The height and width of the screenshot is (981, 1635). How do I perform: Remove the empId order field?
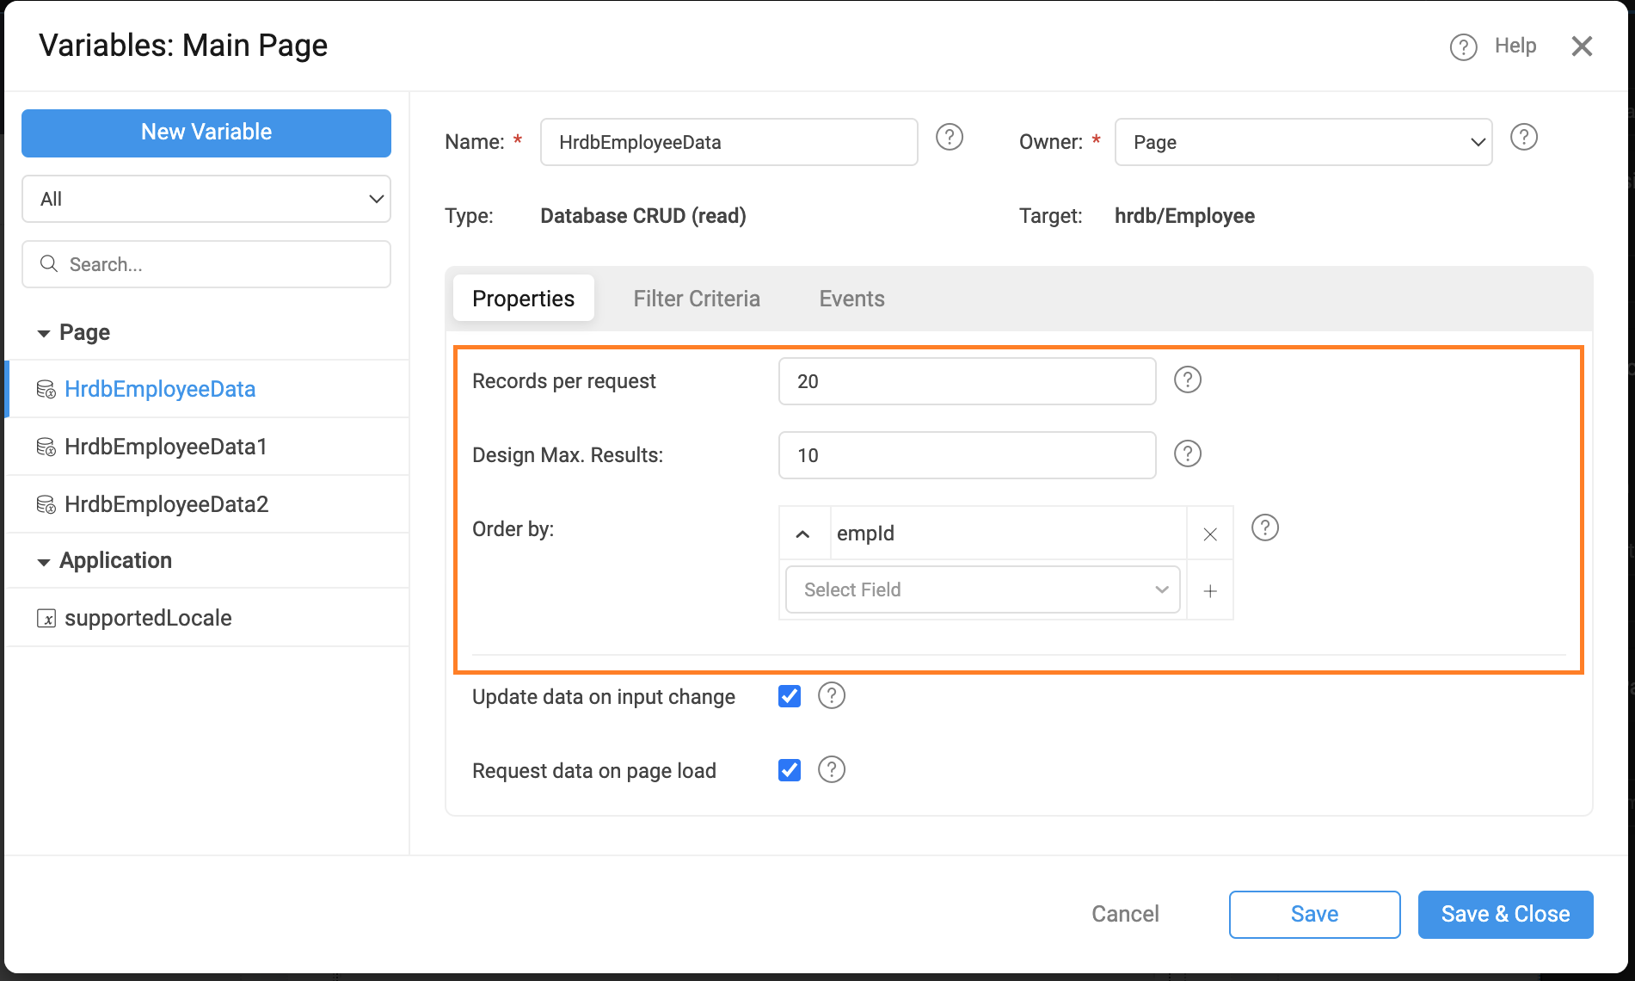[x=1209, y=534]
